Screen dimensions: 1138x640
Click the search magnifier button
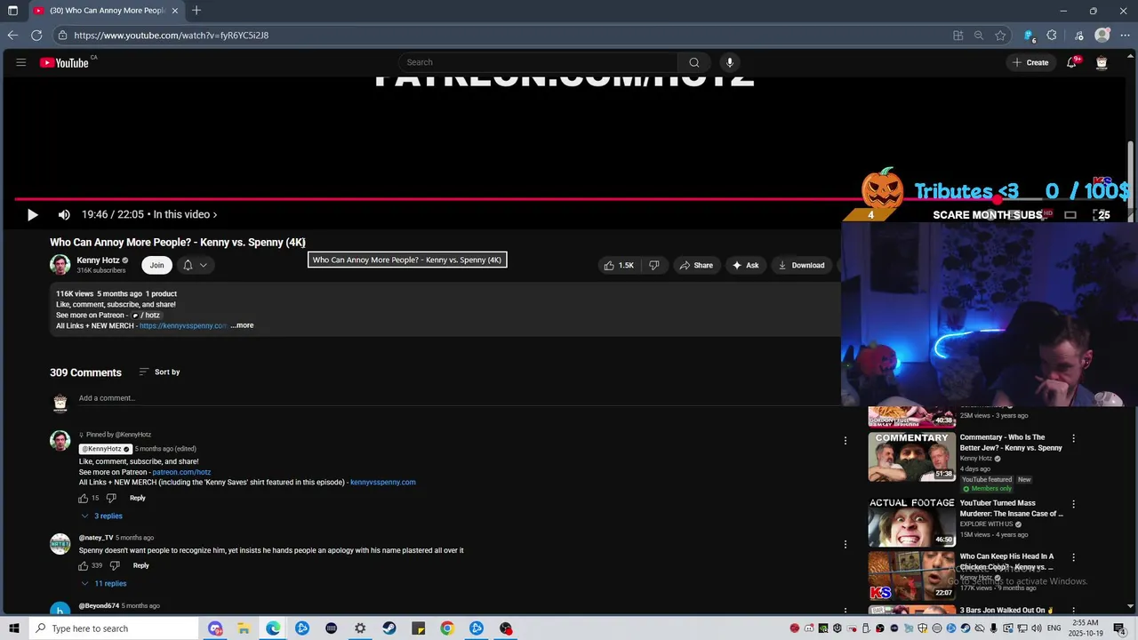pyautogui.click(x=694, y=62)
